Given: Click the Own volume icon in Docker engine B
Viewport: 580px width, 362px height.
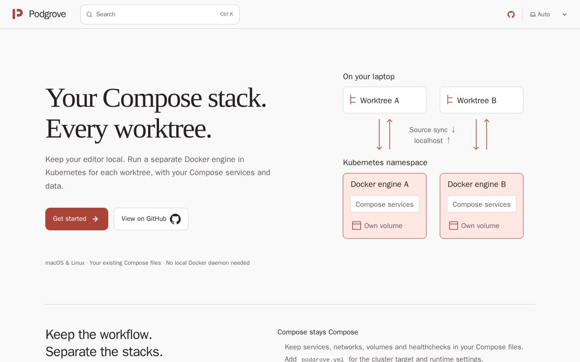Looking at the screenshot, I should click(x=454, y=225).
